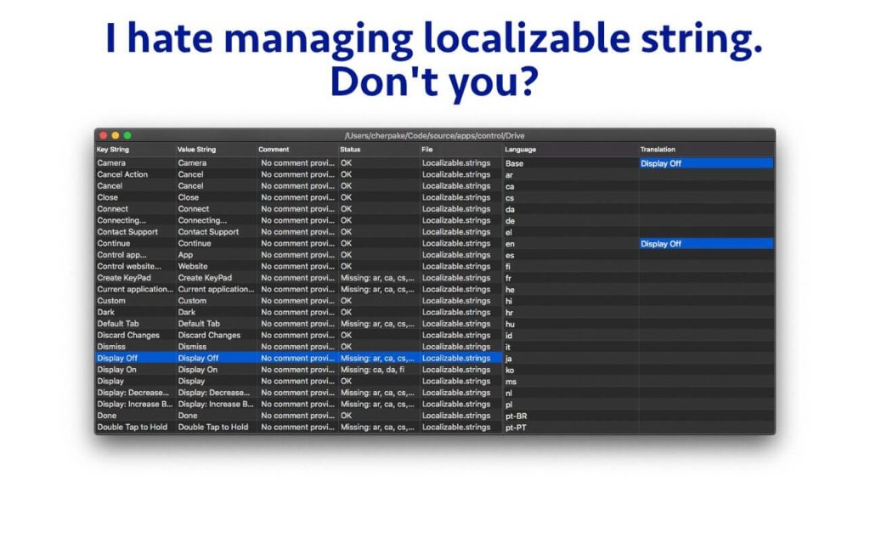The width and height of the screenshot is (870, 544).
Task: Select the Discard Changes key row
Action: click(x=128, y=335)
